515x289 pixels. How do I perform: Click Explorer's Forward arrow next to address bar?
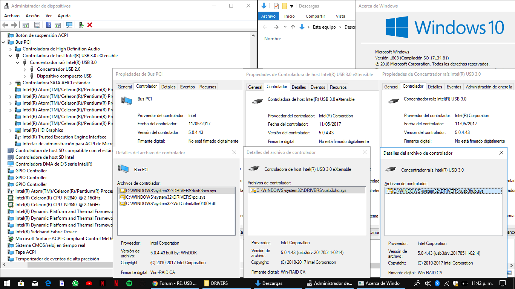click(x=276, y=27)
